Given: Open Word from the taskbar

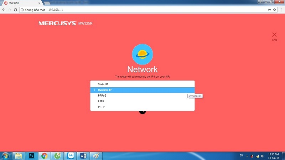Looking at the screenshot, I should tap(83, 156).
